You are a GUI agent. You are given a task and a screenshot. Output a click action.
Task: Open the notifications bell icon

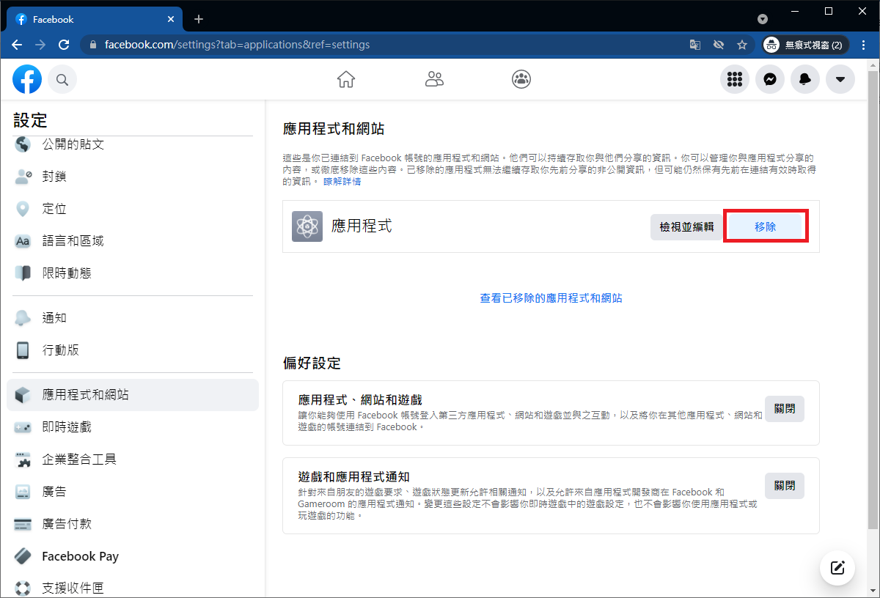(x=805, y=79)
